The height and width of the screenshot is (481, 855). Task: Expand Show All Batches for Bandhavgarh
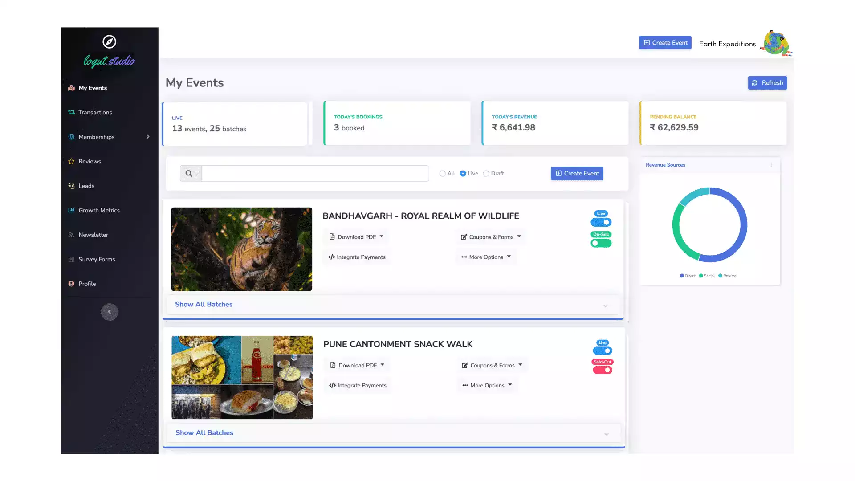tap(392, 305)
